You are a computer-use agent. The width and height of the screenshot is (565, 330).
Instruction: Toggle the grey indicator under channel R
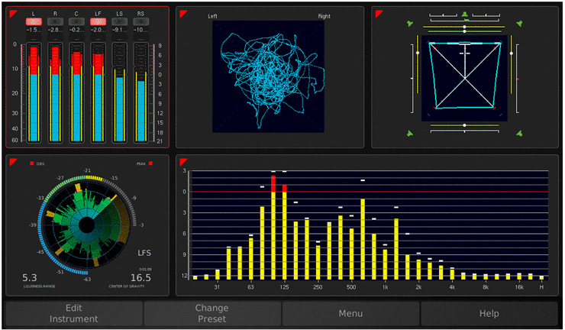point(55,21)
